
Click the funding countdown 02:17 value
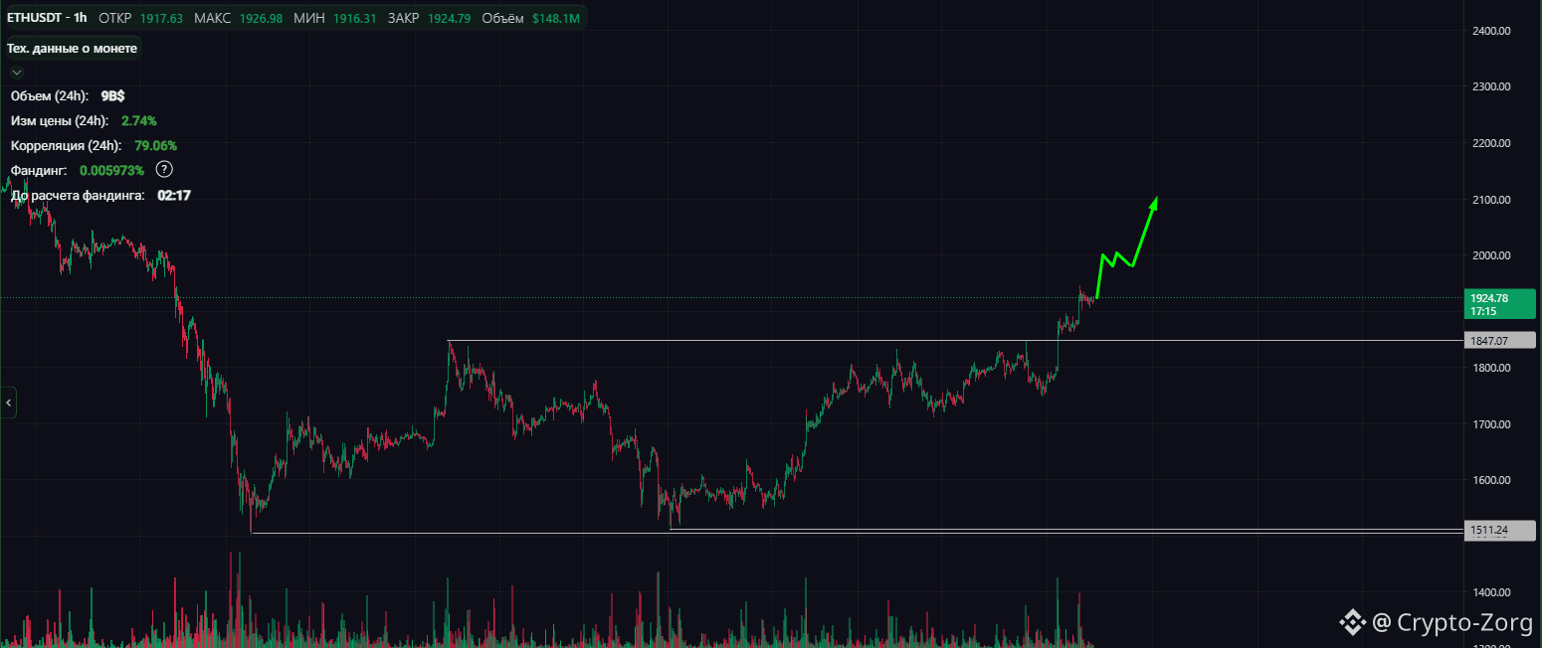pos(174,196)
